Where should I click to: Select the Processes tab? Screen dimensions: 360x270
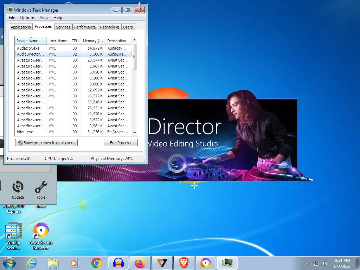(43, 26)
